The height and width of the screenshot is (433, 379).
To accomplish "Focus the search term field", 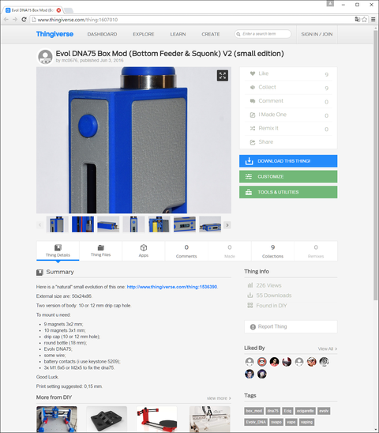I will (263, 34).
